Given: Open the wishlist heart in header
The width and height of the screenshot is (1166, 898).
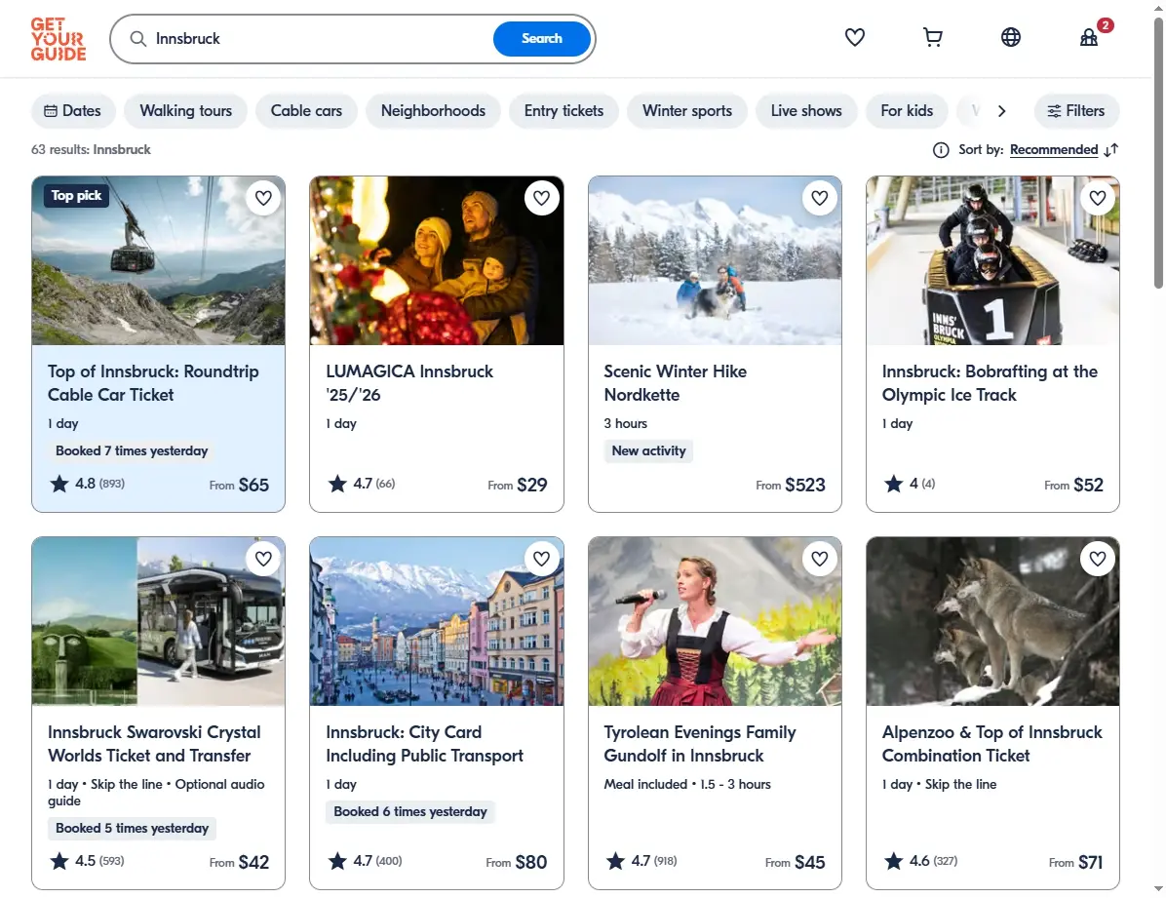Looking at the screenshot, I should 854,37.
